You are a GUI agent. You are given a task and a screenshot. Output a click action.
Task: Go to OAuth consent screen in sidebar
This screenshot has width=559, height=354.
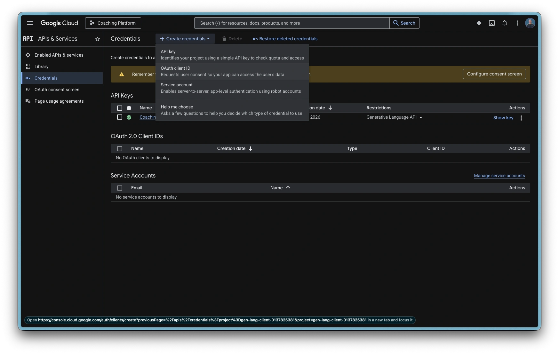coord(57,90)
